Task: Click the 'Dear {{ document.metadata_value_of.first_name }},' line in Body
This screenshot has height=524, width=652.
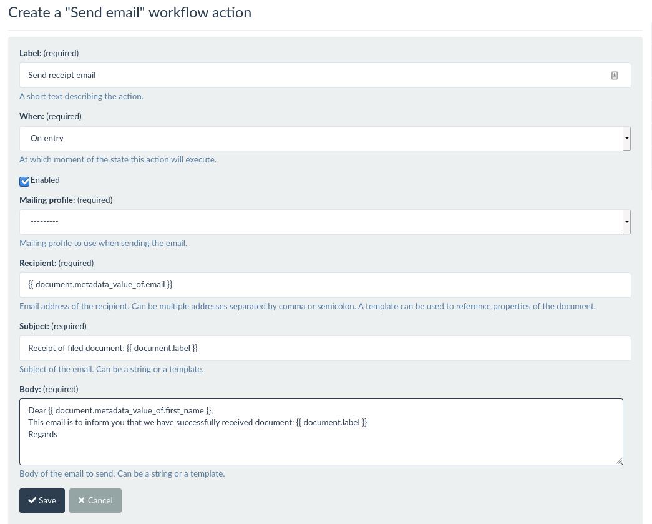Action: pyautogui.click(x=120, y=411)
